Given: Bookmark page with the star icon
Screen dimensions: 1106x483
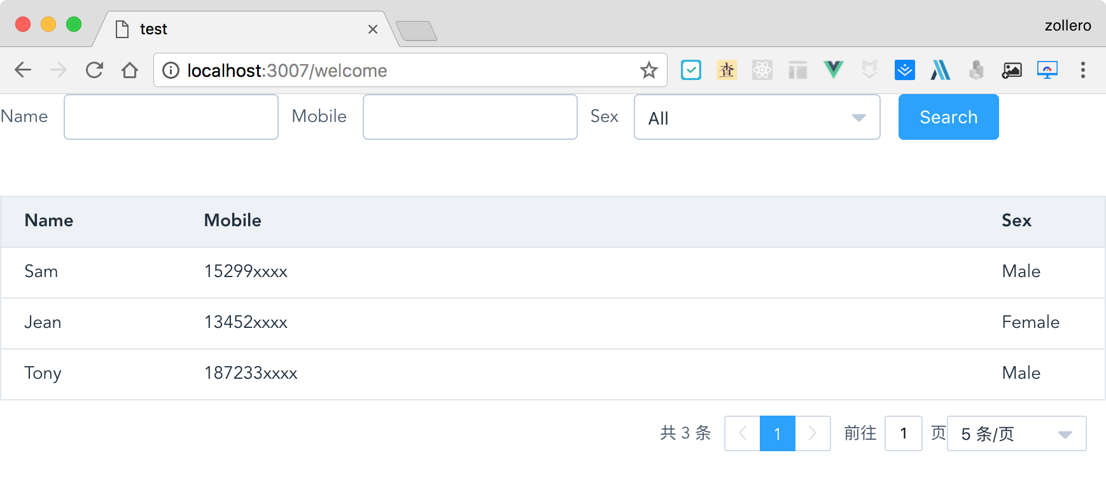Looking at the screenshot, I should point(648,70).
